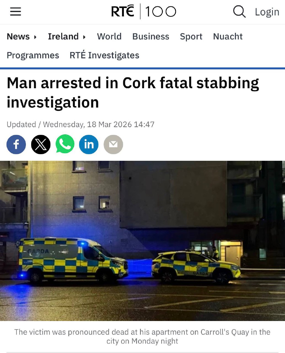The height and width of the screenshot is (353, 285).
Task: Click the Cork stabbing article headline
Action: [x=133, y=93]
